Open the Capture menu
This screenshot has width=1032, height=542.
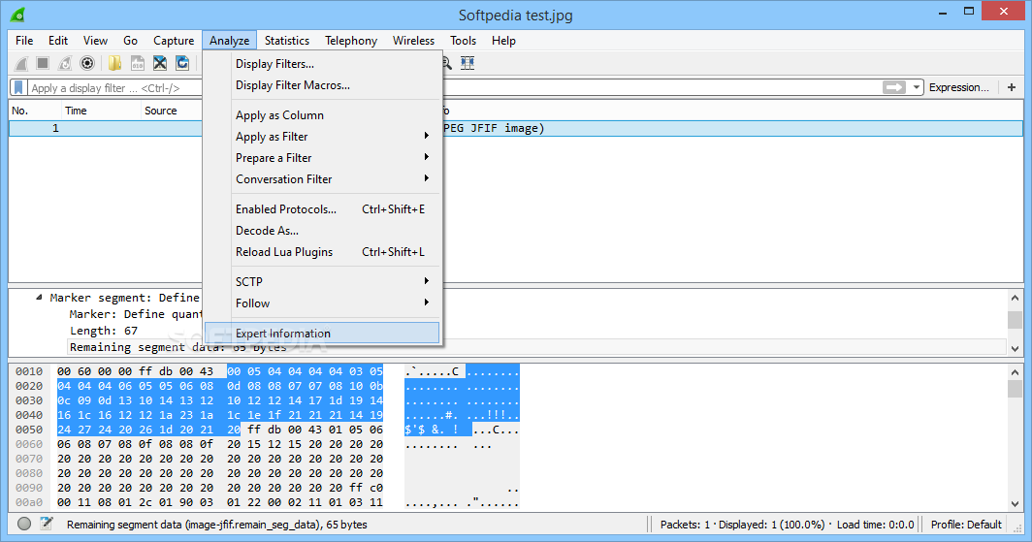174,41
